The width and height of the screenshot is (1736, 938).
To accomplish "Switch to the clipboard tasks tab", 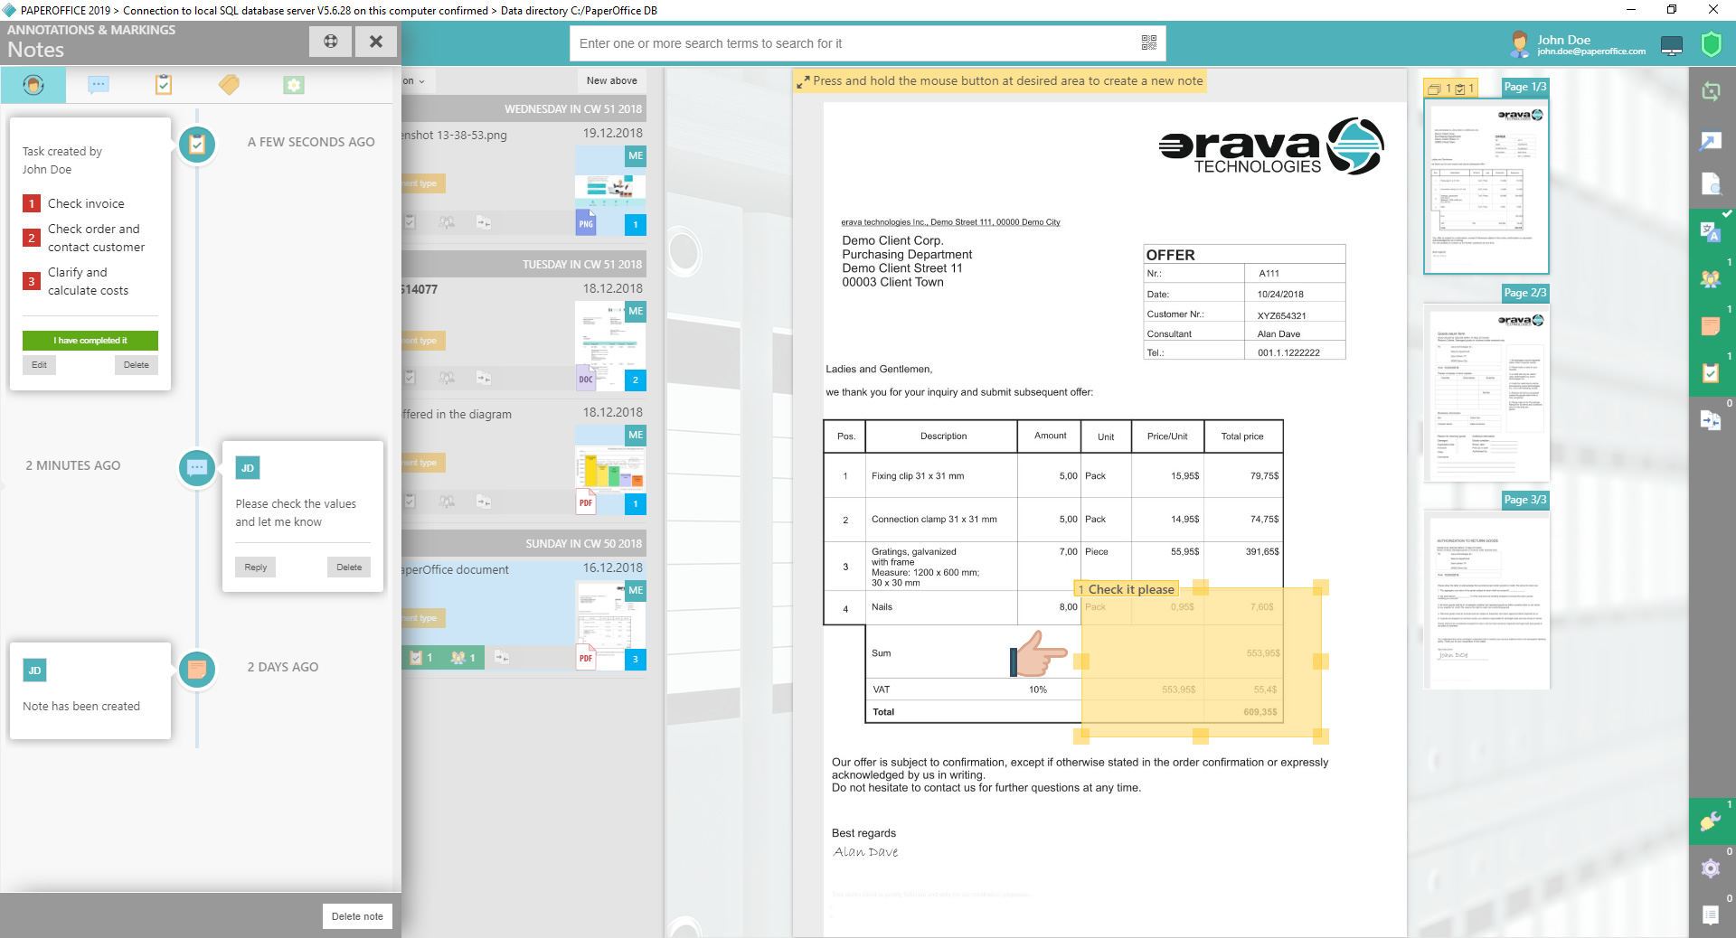I will pyautogui.click(x=164, y=85).
